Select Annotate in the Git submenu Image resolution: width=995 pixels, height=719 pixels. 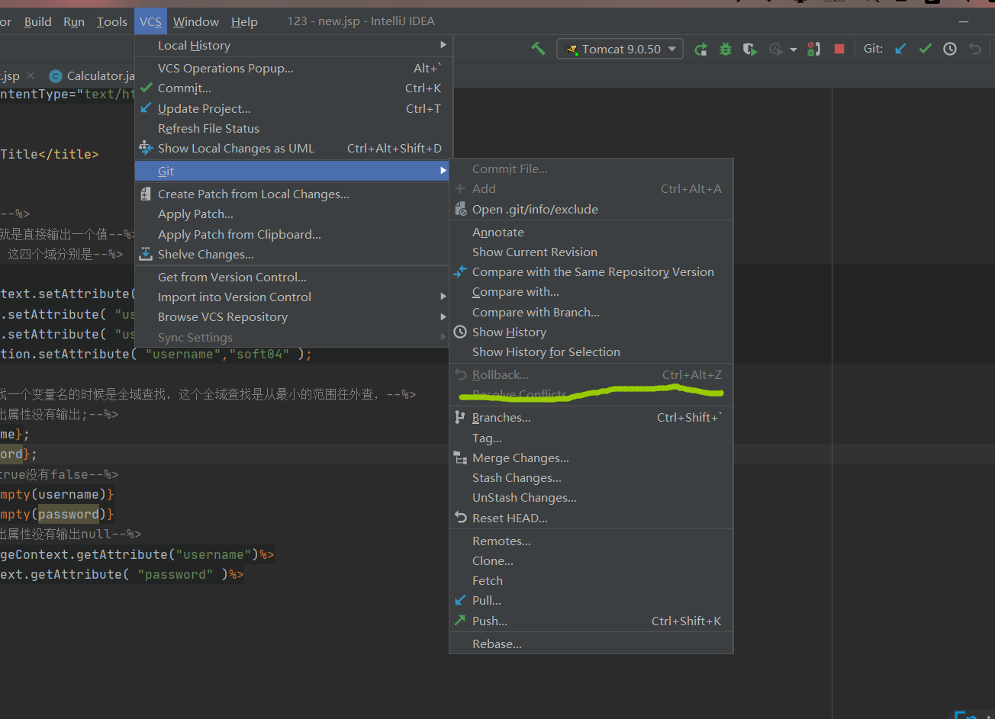pos(591,232)
